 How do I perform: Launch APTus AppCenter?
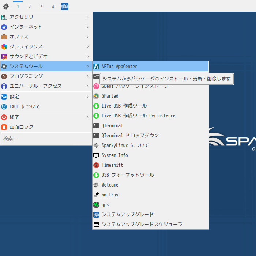[x=151, y=67]
